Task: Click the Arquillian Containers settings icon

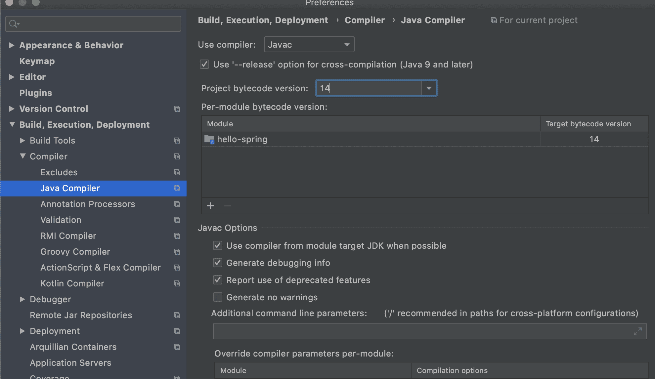Action: click(x=178, y=347)
